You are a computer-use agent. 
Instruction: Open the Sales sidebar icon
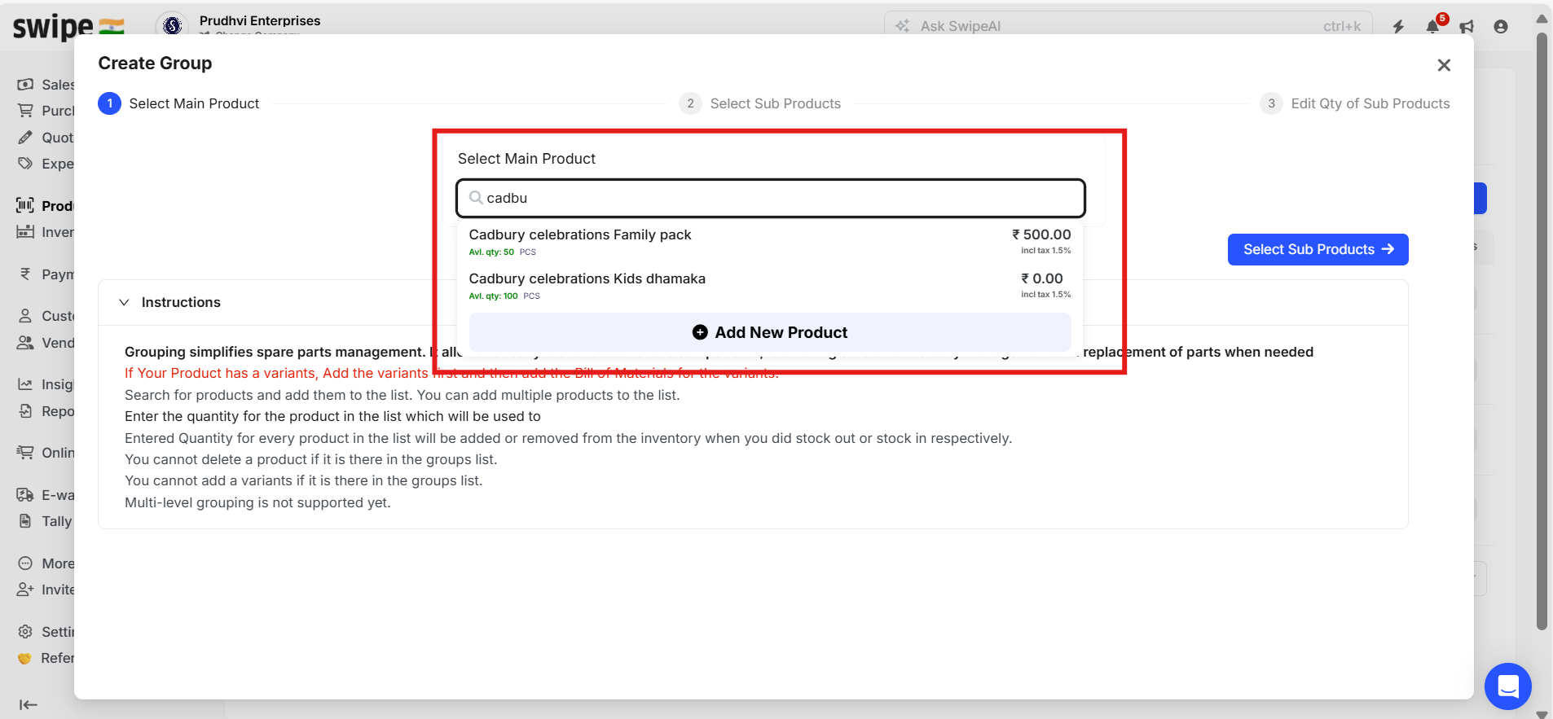click(25, 84)
